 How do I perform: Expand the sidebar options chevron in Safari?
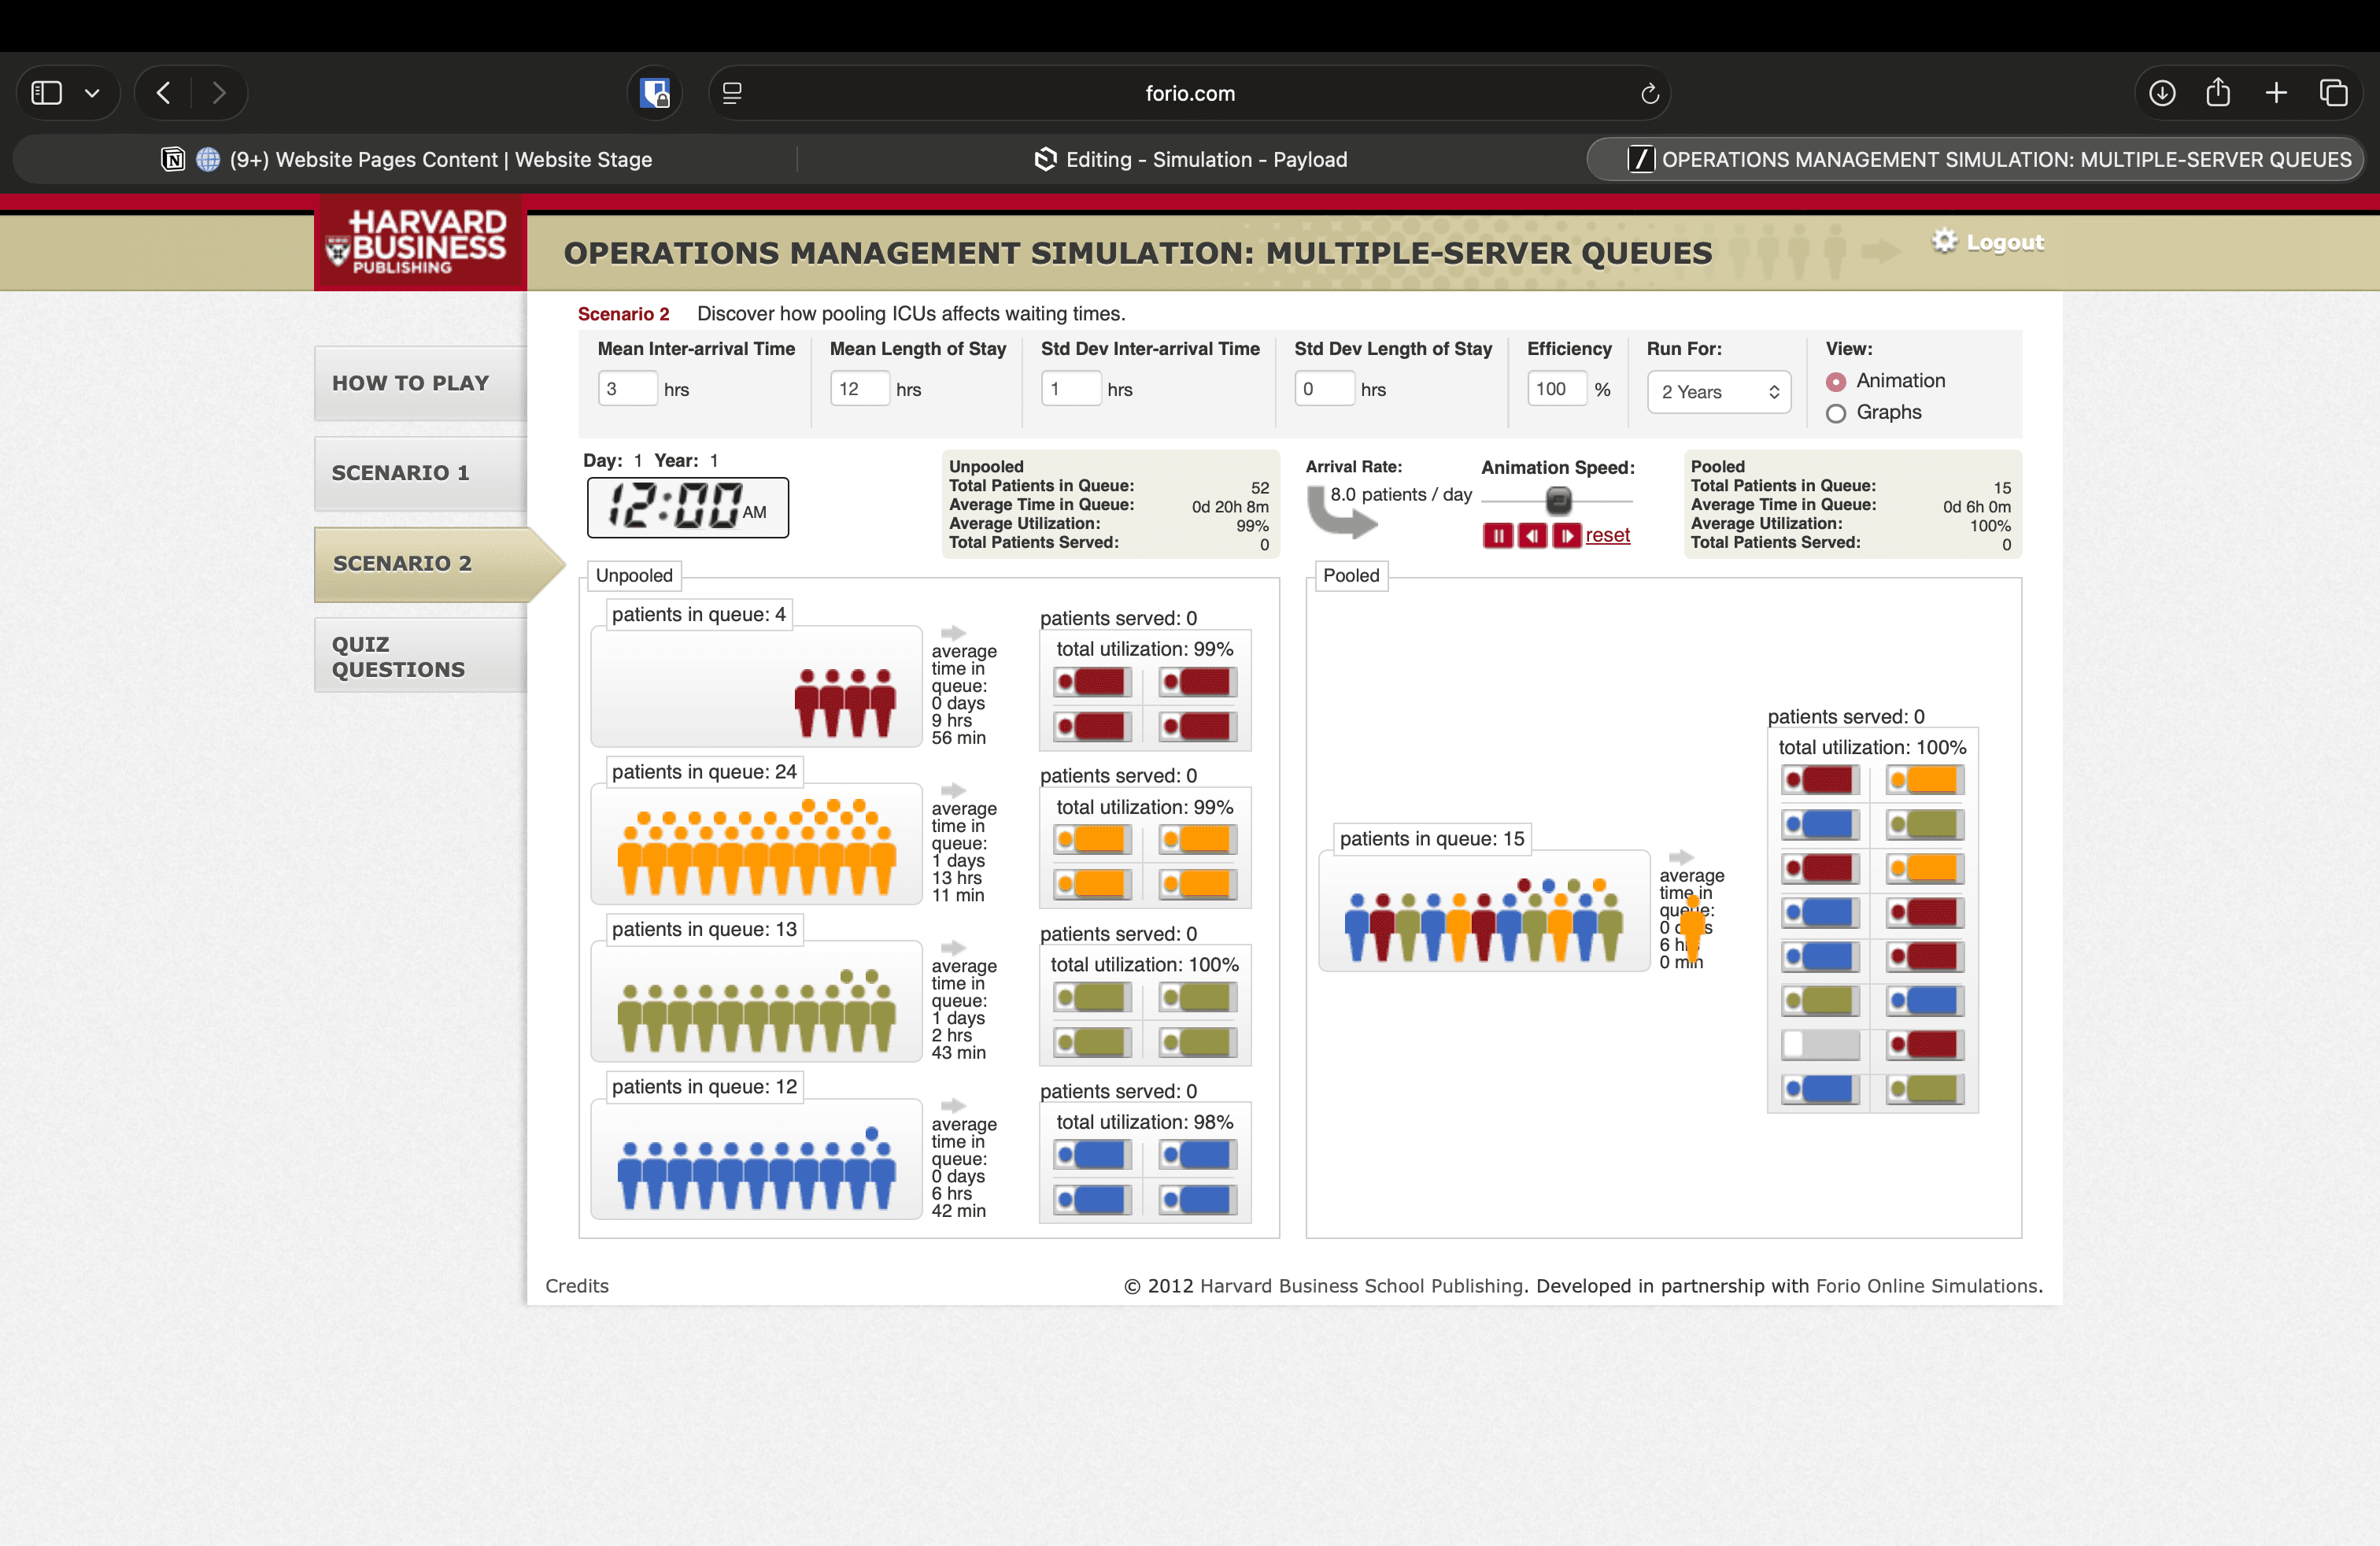tap(92, 94)
